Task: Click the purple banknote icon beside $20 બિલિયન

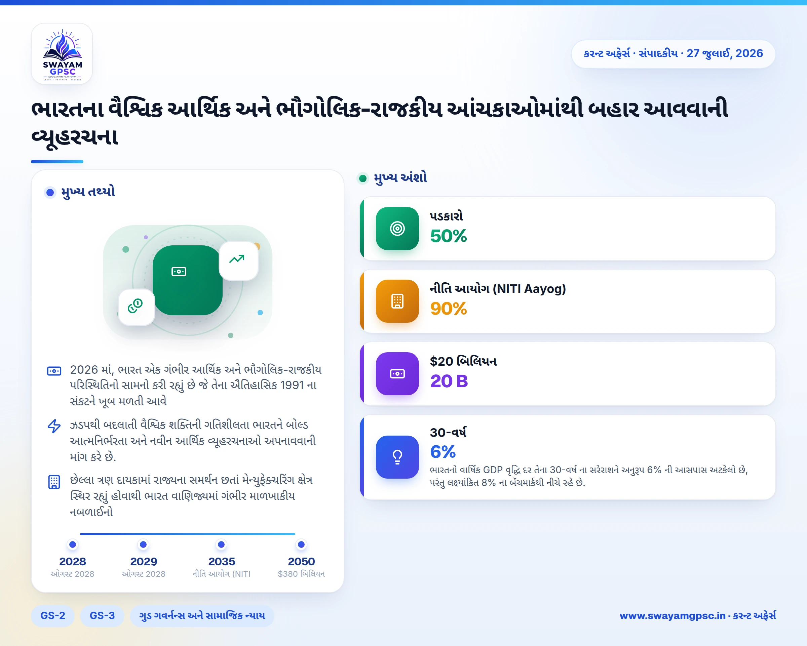Action: click(397, 374)
